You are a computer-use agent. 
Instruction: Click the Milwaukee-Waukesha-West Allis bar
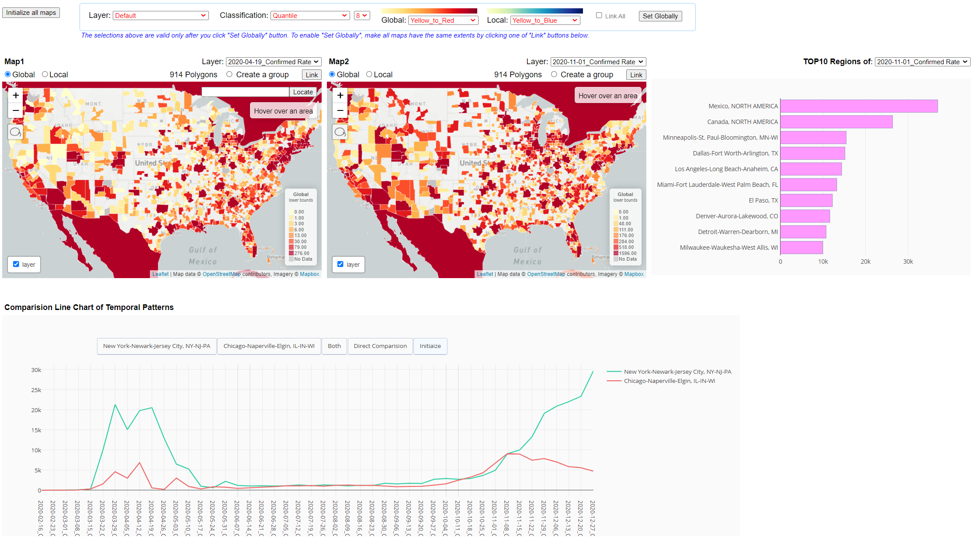802,248
